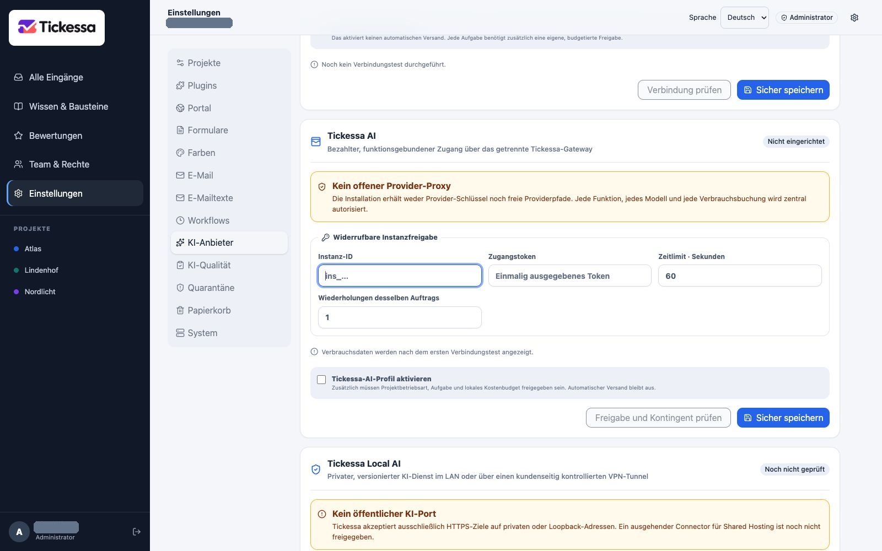The width and height of the screenshot is (882, 551).
Task: Click the Tickessa AI card icon
Action: (316, 142)
